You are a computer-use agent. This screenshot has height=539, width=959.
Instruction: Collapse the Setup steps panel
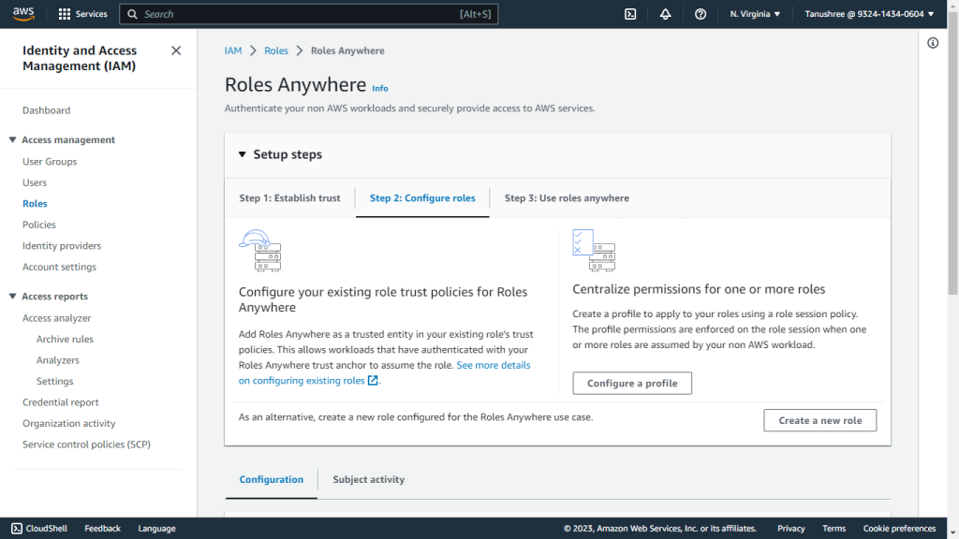pos(243,154)
